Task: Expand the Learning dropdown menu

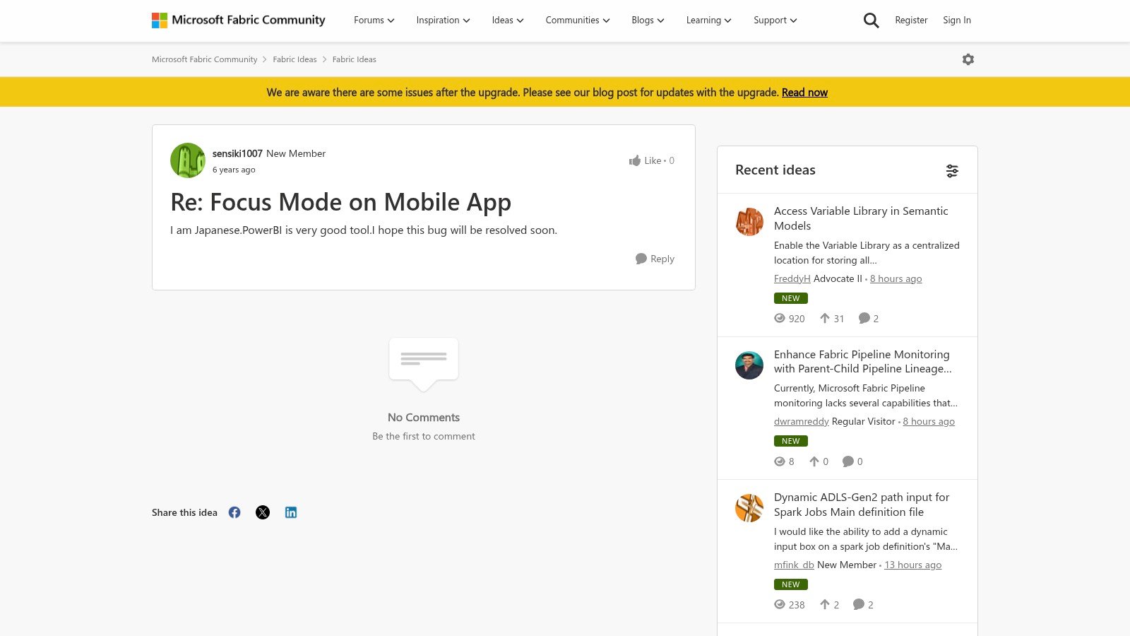Action: coord(708,20)
